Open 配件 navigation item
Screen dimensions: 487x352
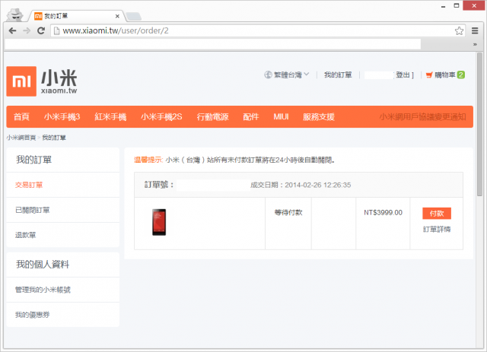[x=251, y=117]
